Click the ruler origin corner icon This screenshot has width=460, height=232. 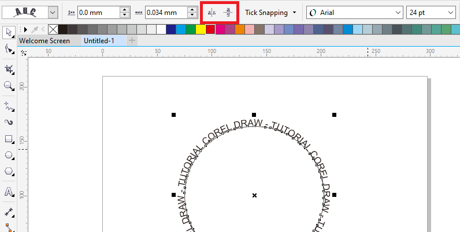[x=24, y=53]
